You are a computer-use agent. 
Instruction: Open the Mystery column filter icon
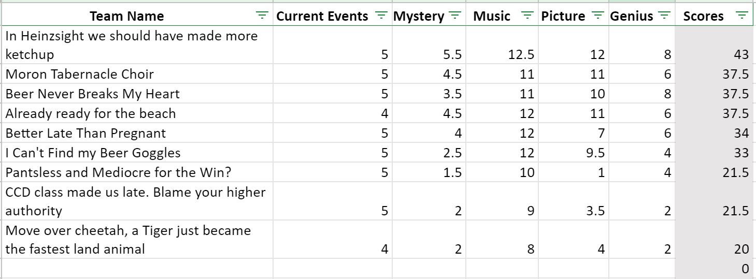click(455, 16)
